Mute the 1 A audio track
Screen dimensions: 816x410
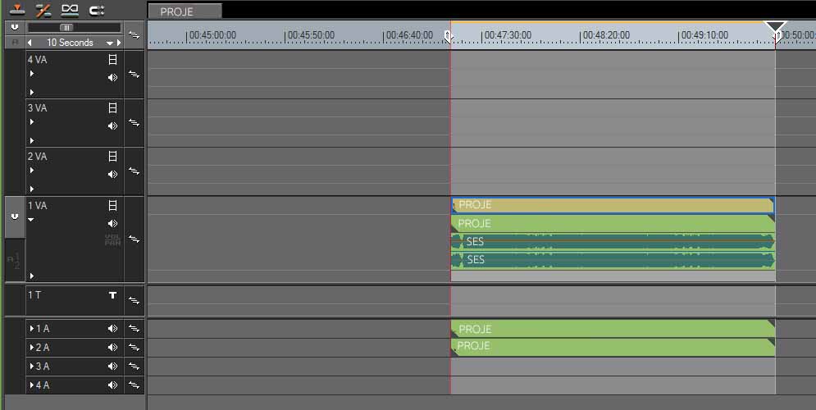pos(113,329)
